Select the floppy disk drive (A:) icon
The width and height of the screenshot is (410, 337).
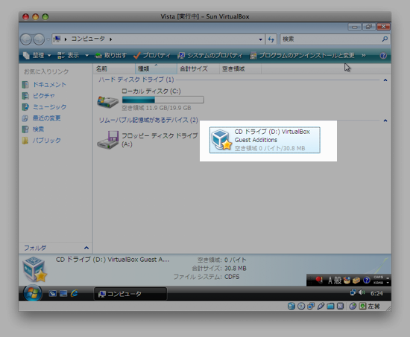coord(108,140)
